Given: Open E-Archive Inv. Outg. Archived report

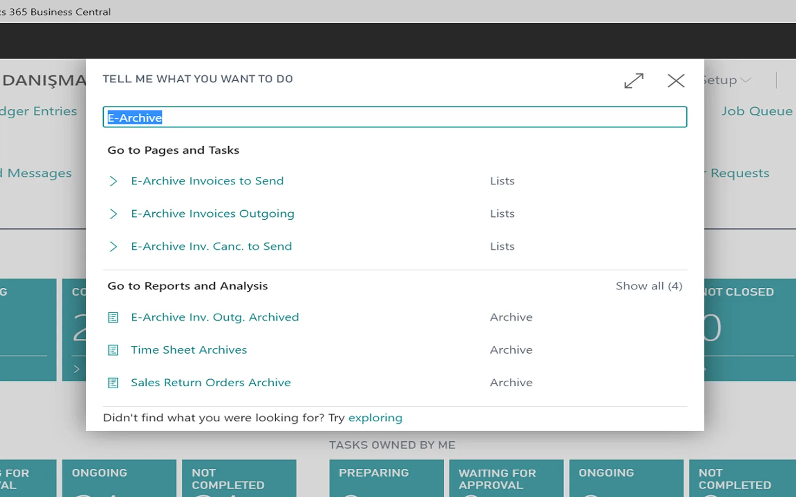Looking at the screenshot, I should pos(215,317).
